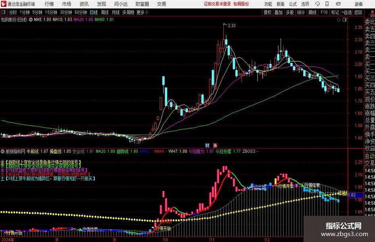The height and width of the screenshot is (242, 375).
Task: Open the 功能 menu
Action: click(x=268, y=4)
